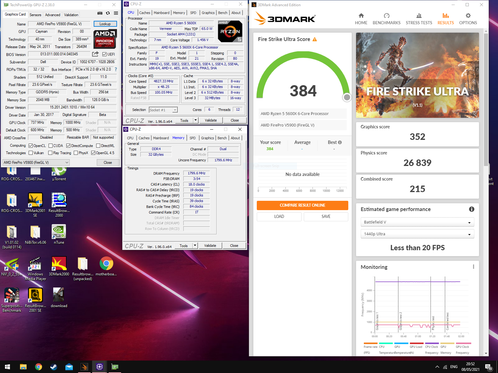Screen dimensions: 498x373
Task: Click SAVE button in 3DMark
Action: tap(326, 216)
